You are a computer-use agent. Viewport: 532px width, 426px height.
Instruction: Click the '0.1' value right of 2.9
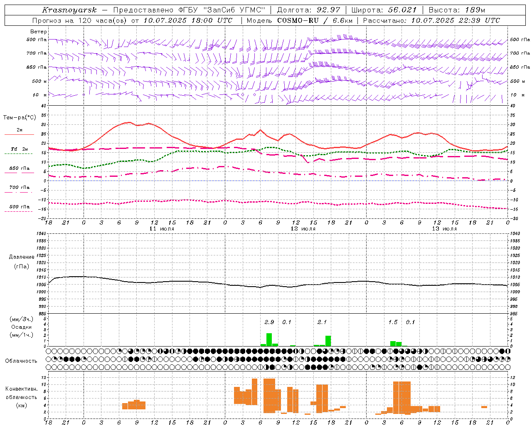[x=287, y=322]
